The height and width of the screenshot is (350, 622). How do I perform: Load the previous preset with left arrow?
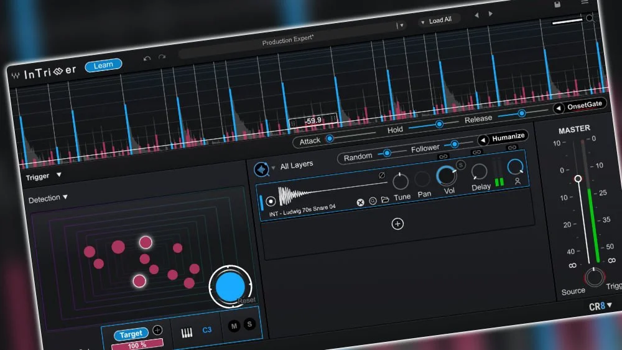(x=476, y=15)
